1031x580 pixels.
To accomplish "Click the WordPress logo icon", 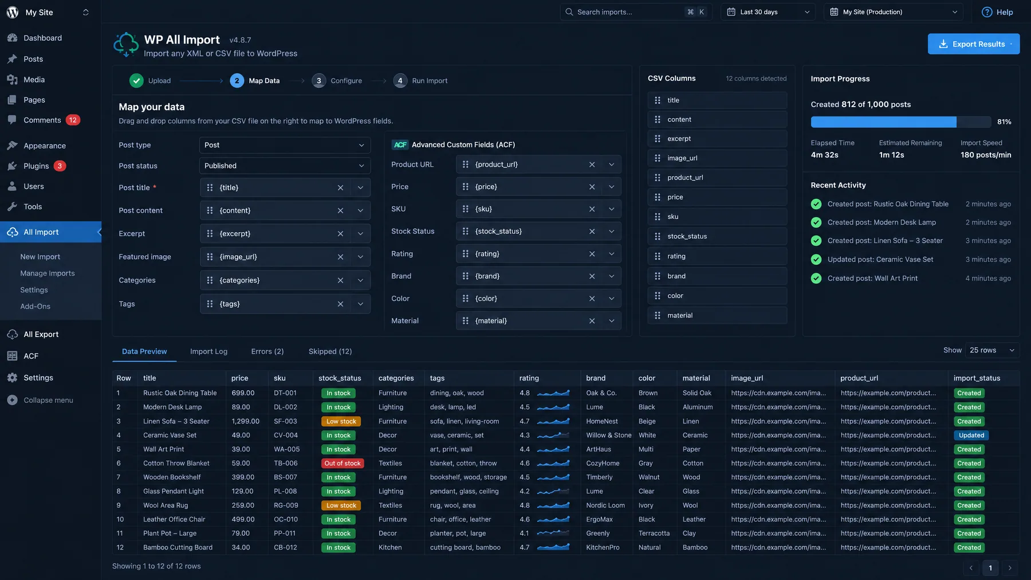I will click(12, 12).
